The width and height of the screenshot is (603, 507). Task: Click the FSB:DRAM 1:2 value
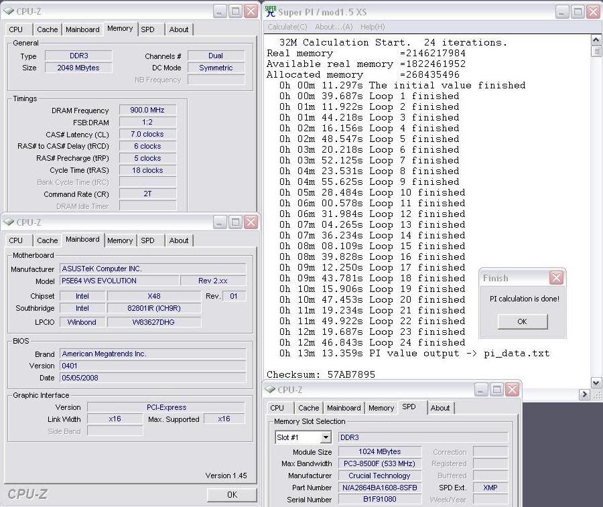click(147, 123)
